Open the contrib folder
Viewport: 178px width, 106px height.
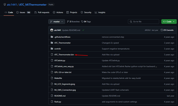[x=57, y=49]
